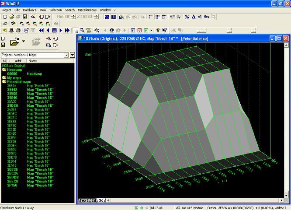Toggle the 16 bit data width mode
This screenshot has width=291, height=210.
157,17
